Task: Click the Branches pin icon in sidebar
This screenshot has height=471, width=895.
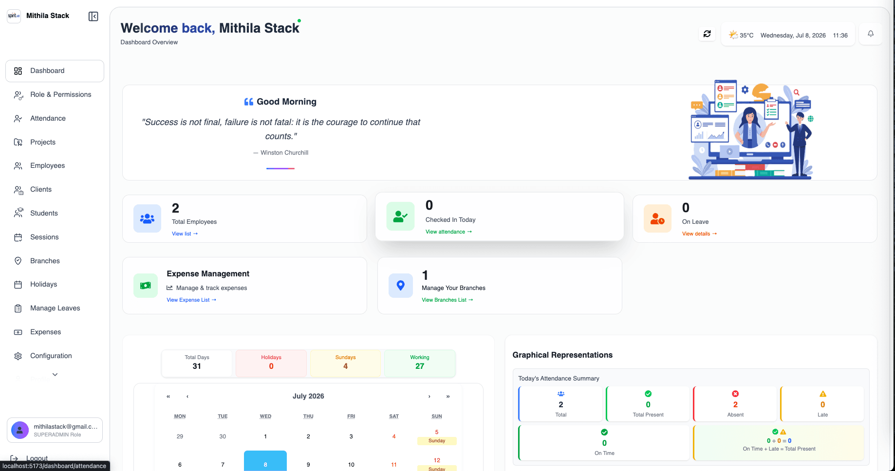Action: pyautogui.click(x=18, y=261)
